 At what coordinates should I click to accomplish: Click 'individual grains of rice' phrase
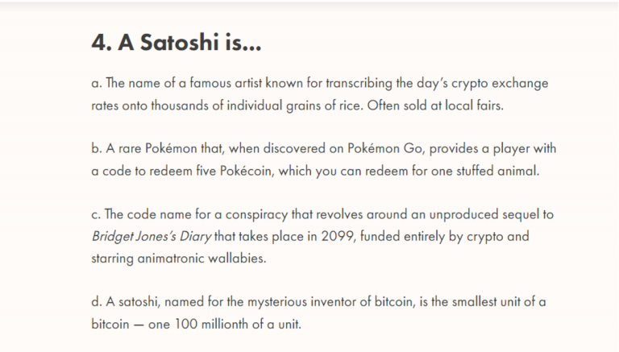pos(294,106)
